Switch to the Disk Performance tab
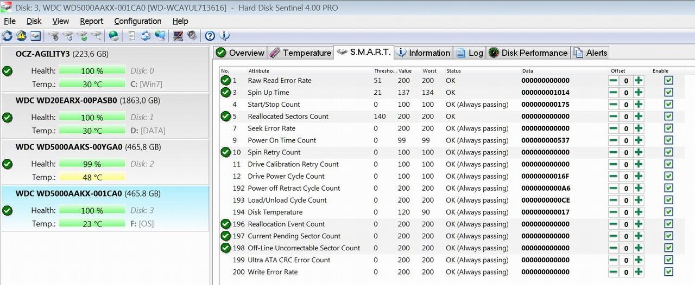Image resolution: width=695 pixels, height=285 pixels. click(x=528, y=53)
